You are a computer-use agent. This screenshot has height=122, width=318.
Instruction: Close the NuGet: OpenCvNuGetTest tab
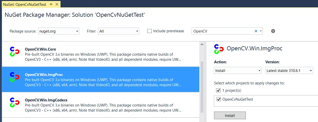[57, 4]
